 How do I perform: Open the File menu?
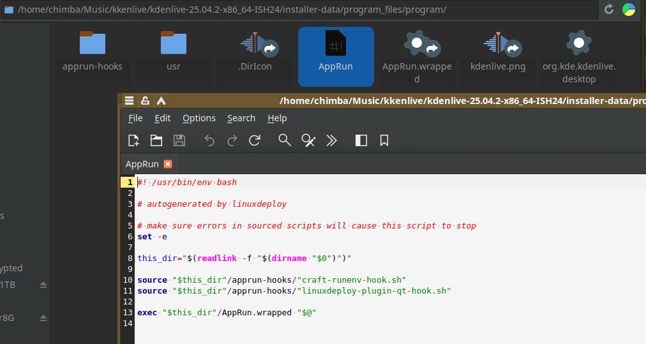pos(135,118)
